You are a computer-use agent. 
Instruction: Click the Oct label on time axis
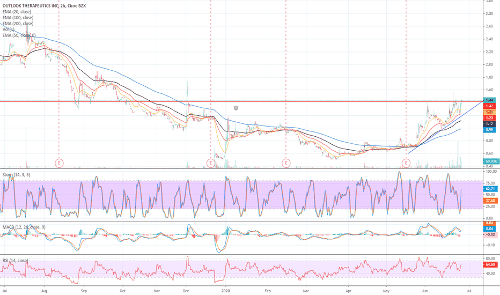(122, 291)
